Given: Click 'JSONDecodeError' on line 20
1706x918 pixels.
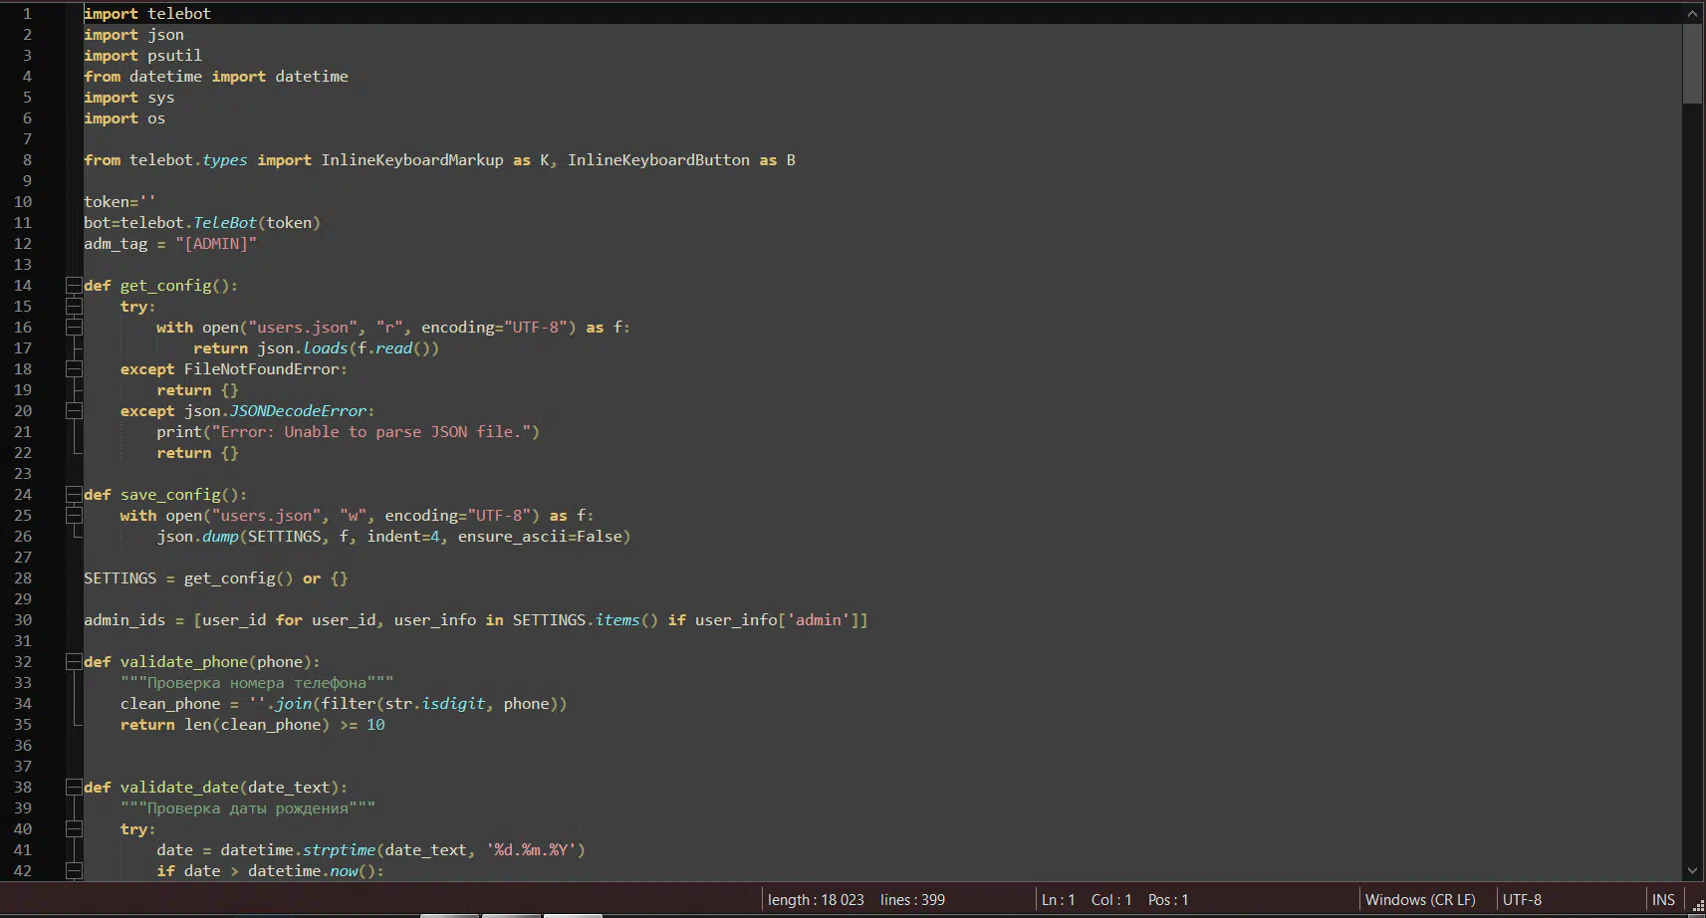Looking at the screenshot, I should 298,411.
